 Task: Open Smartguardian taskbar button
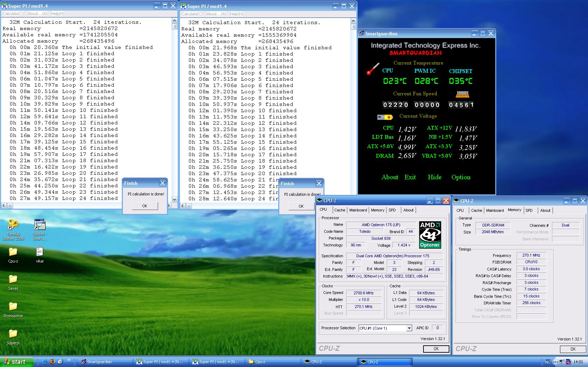pyautogui.click(x=106, y=362)
